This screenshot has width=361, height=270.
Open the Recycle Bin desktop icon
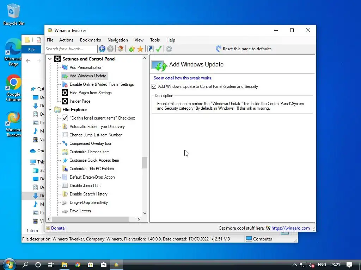pos(13,14)
